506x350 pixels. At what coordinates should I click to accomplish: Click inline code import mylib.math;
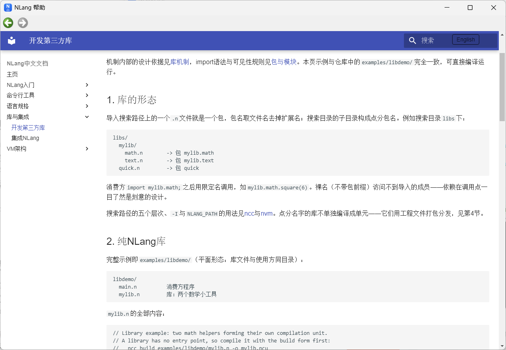(154, 187)
